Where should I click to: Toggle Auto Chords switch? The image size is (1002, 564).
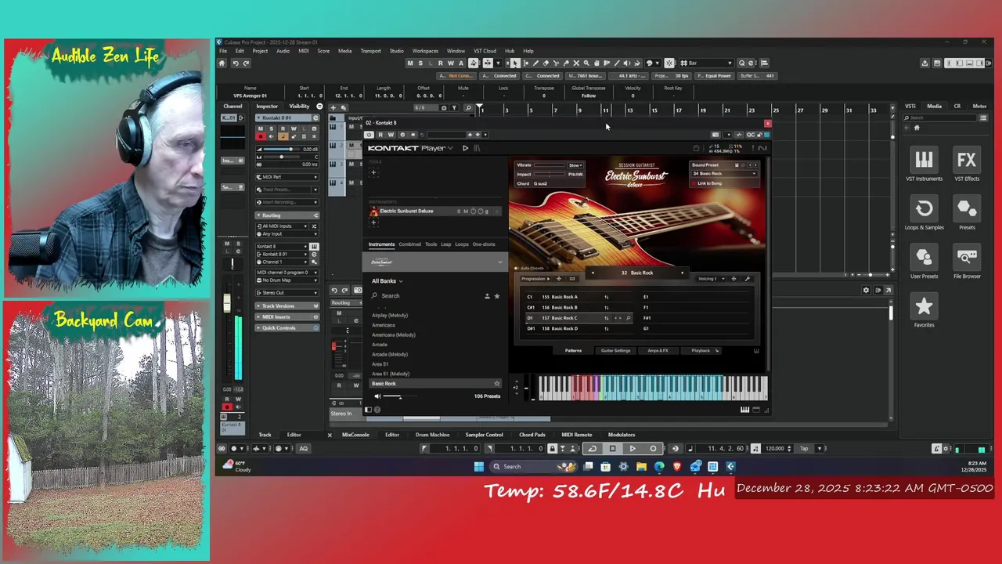click(x=518, y=268)
